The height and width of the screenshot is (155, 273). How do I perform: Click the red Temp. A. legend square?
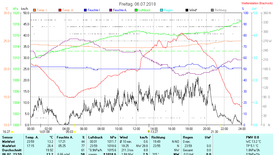tap(60, 10)
